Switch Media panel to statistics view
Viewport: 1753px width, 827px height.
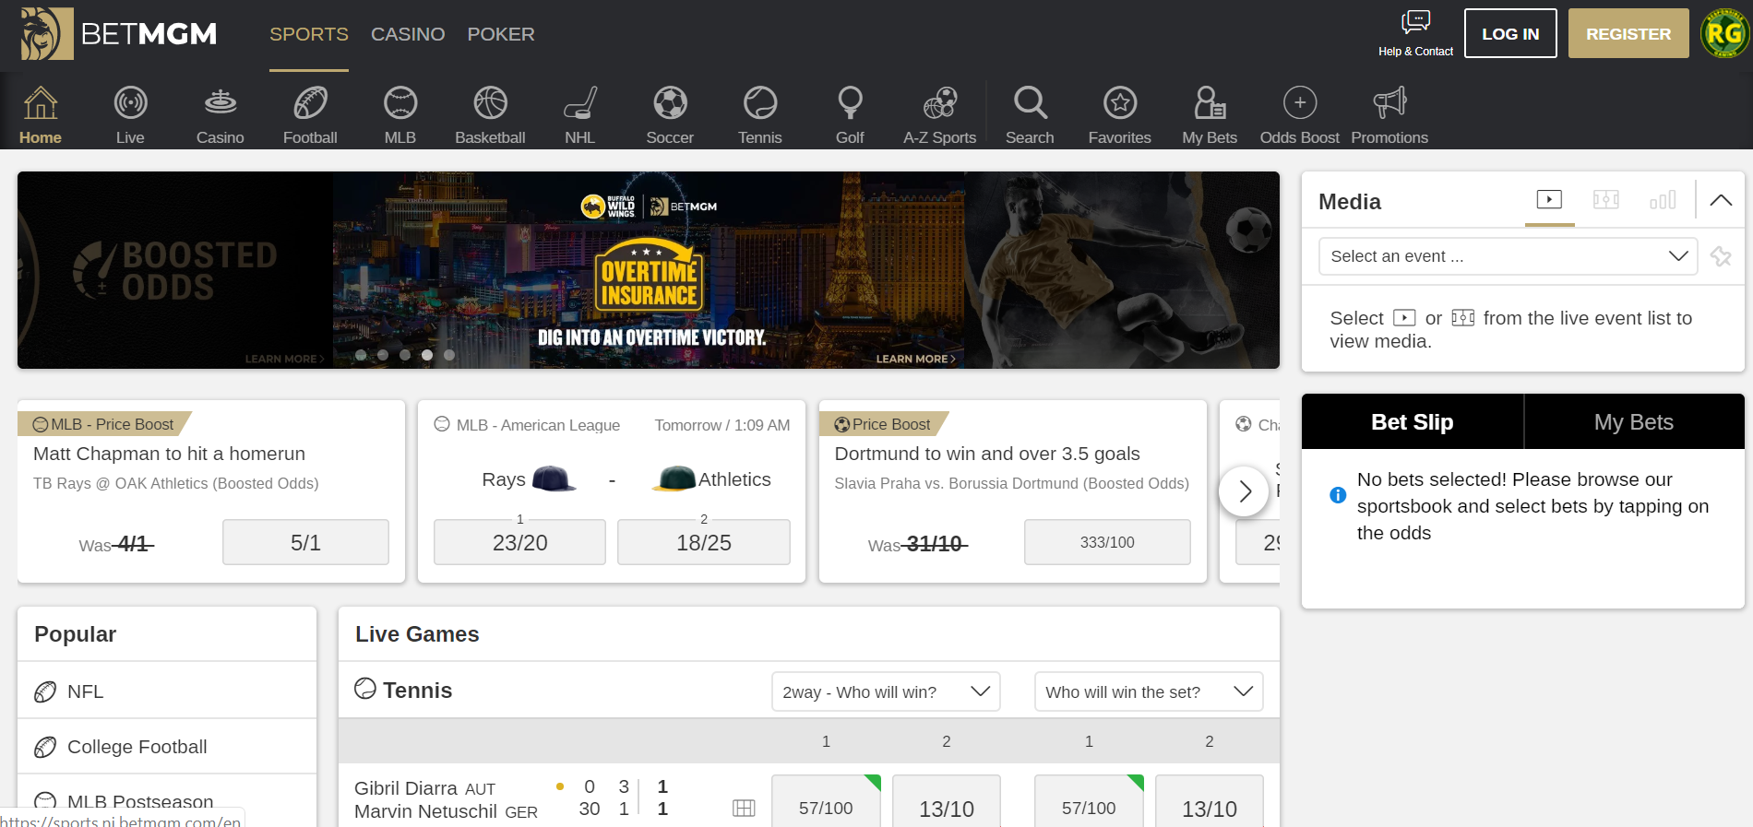tap(1663, 200)
